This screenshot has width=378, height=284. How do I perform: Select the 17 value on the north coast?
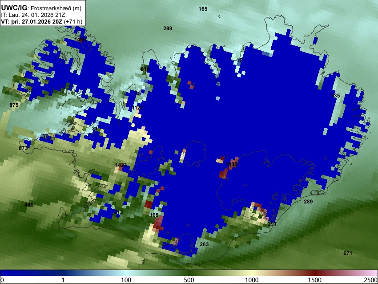pyautogui.click(x=239, y=60)
